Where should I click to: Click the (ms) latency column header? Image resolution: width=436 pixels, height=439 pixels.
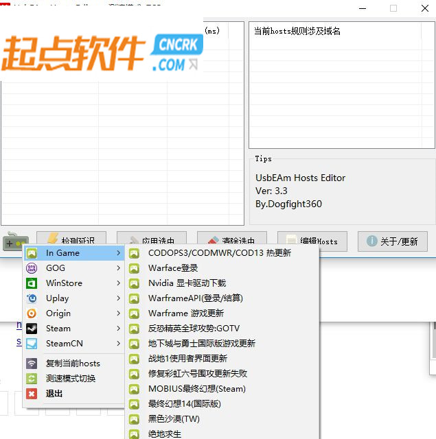(212, 31)
